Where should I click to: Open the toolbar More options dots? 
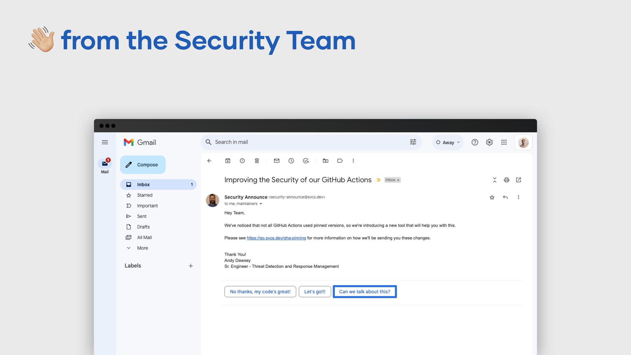pos(353,161)
